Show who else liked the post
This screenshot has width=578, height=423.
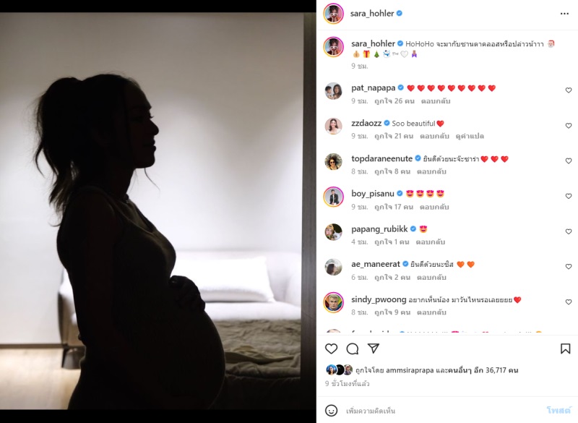coord(483,370)
